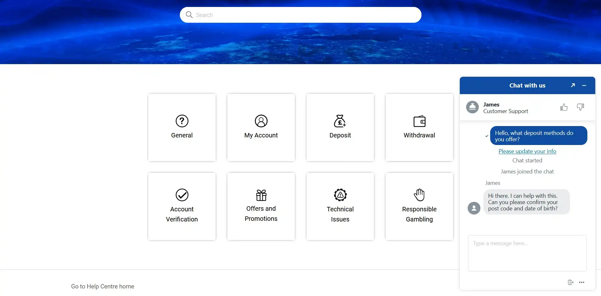Viewport: 601px width, 296px height.
Task: Open the Offers and Promotions gift icon
Action: coord(261,195)
